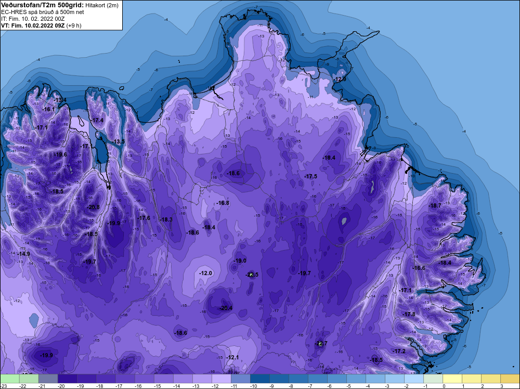Click the -16.8 temperature value

click(223, 203)
